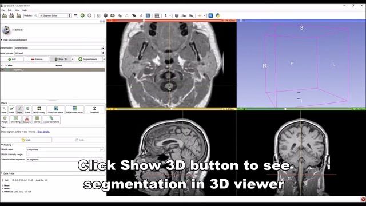Click the crosshair toolbar icon
366x206 pixels.
(x=200, y=15)
